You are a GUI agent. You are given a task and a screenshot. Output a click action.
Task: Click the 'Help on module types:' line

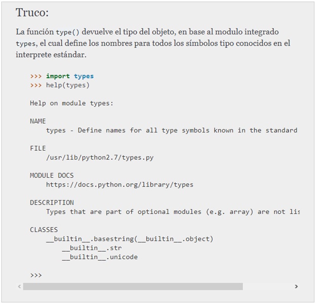click(x=71, y=103)
